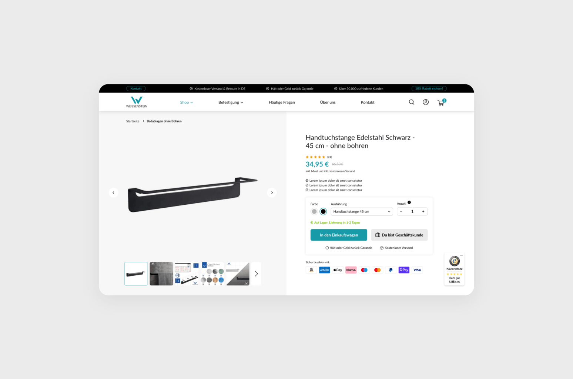Screen dimensions: 573x379
Task: Click In den Einkaufswagen button
Action: click(339, 235)
